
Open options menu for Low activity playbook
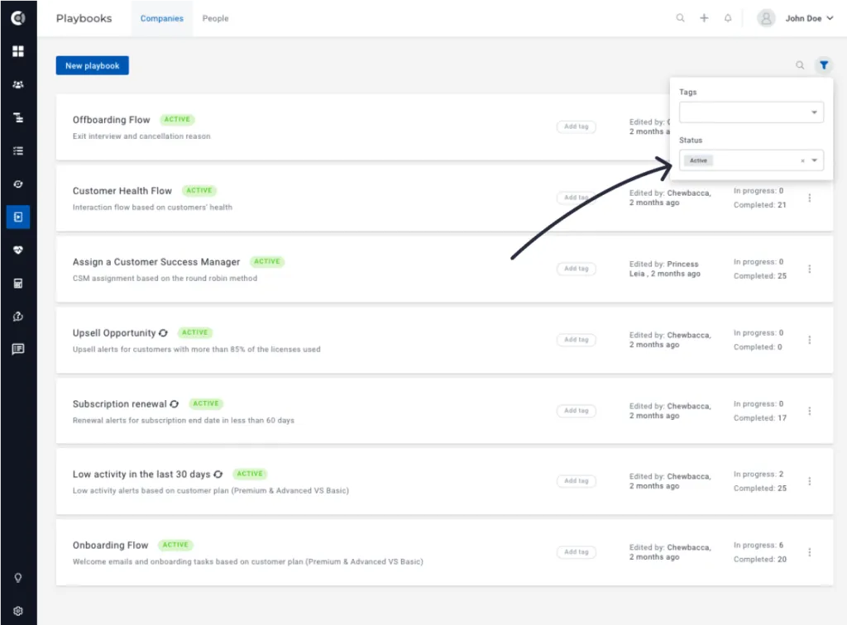[x=809, y=481]
